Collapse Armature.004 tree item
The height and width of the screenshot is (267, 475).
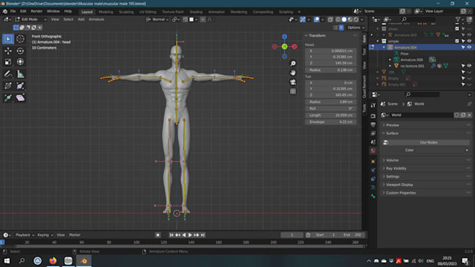coord(383,47)
